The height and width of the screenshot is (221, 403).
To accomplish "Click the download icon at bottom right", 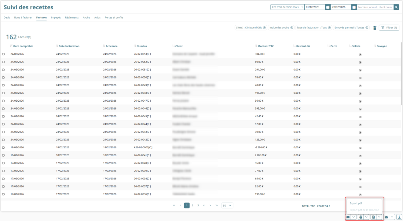I will pos(399,217).
